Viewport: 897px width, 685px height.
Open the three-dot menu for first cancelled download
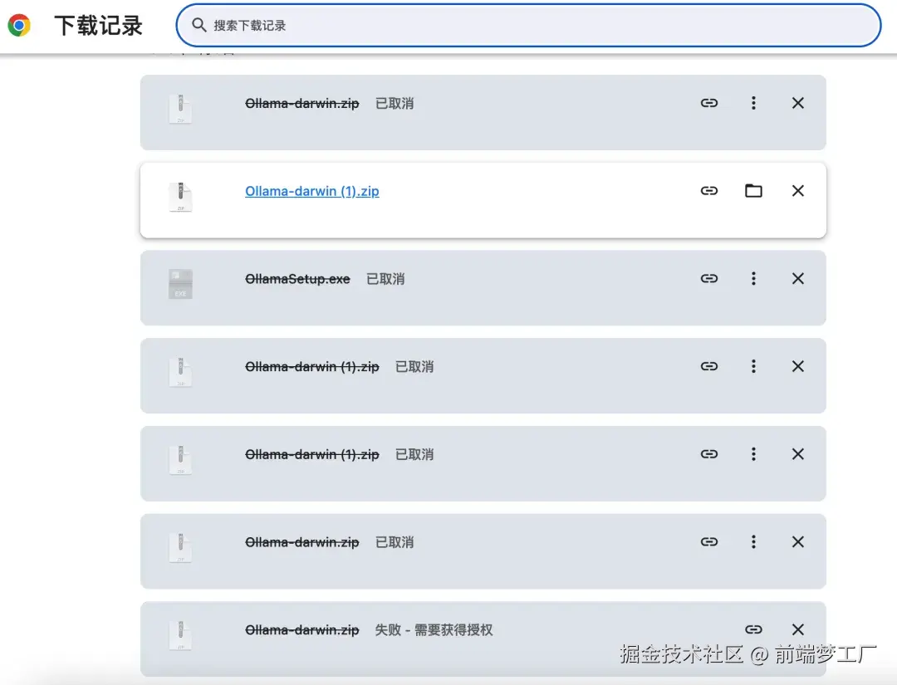tap(753, 103)
